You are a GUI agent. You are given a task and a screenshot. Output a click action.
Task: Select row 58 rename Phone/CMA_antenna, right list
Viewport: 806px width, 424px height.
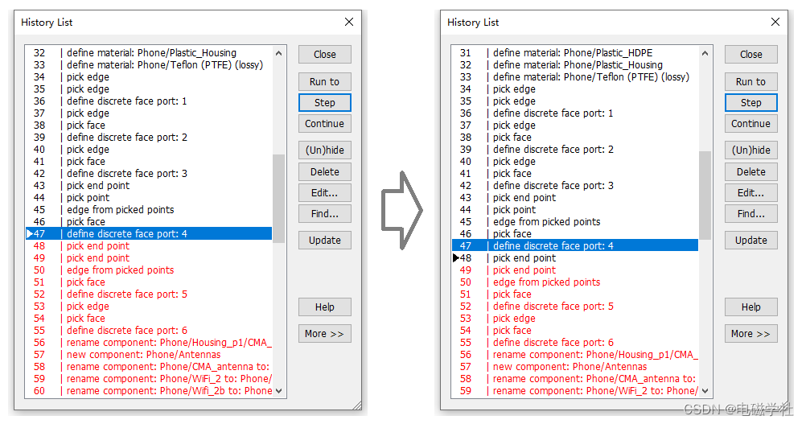[x=575, y=379]
